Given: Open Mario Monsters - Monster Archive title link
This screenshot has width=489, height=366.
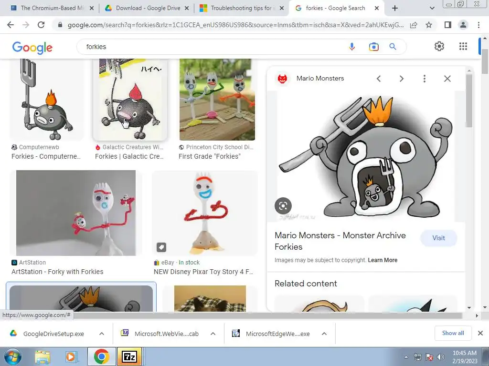Looking at the screenshot, I should click(x=340, y=241).
